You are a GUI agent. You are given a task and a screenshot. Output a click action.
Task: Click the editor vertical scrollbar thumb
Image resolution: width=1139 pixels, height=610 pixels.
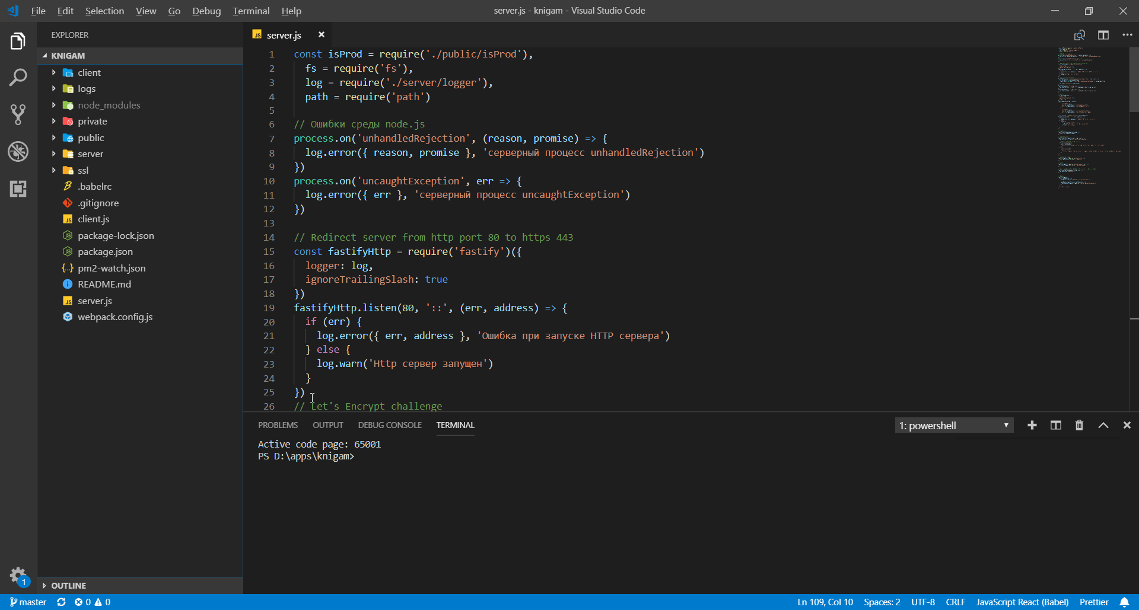(1134, 80)
